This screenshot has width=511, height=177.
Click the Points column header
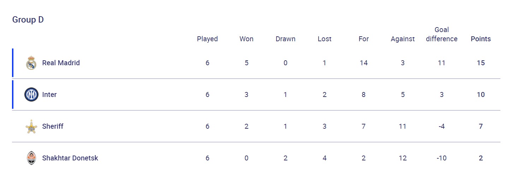tap(481, 39)
